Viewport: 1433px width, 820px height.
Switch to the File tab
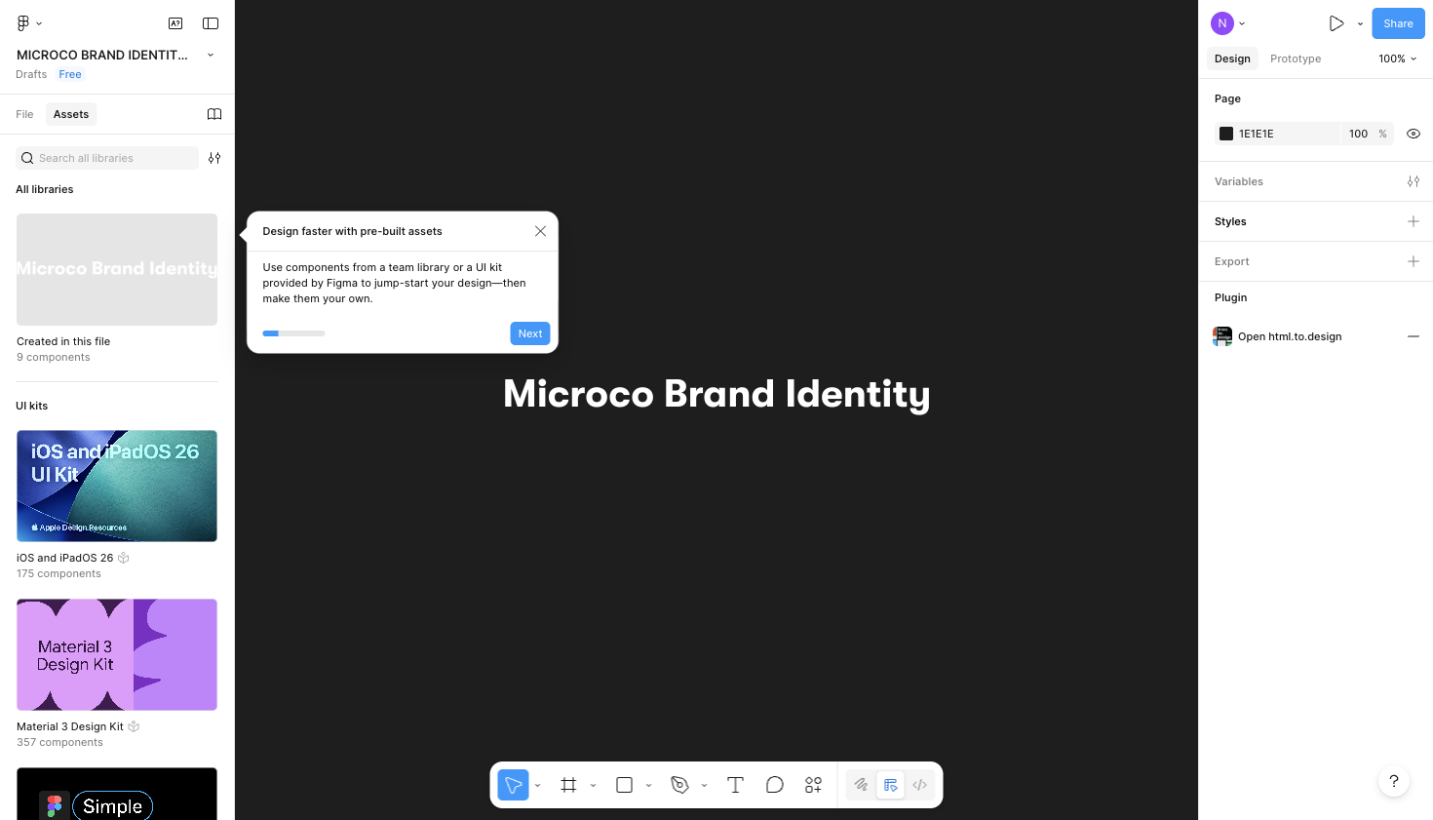[24, 114]
